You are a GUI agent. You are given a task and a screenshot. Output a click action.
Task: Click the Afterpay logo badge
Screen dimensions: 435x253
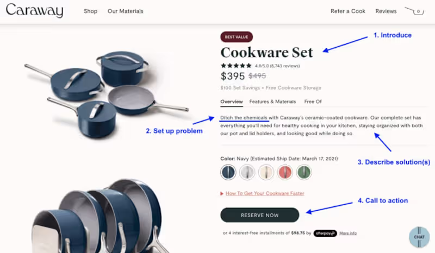coord(325,233)
